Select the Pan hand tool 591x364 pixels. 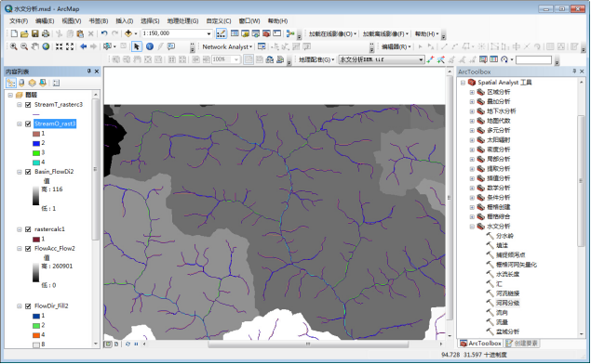(x=35, y=46)
